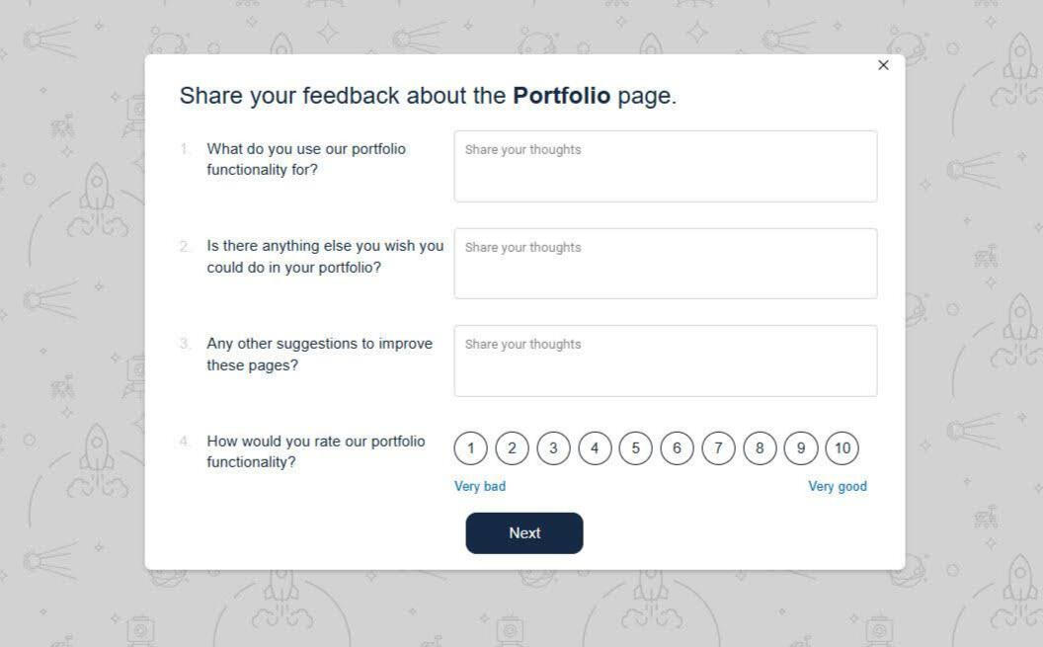Click the 'Very bad' scale label
Image resolution: width=1043 pixels, height=647 pixels.
coord(480,486)
